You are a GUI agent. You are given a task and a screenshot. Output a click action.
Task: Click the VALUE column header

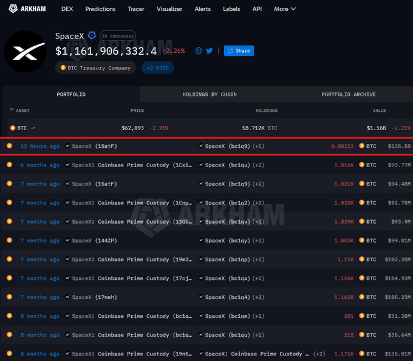[x=379, y=111]
